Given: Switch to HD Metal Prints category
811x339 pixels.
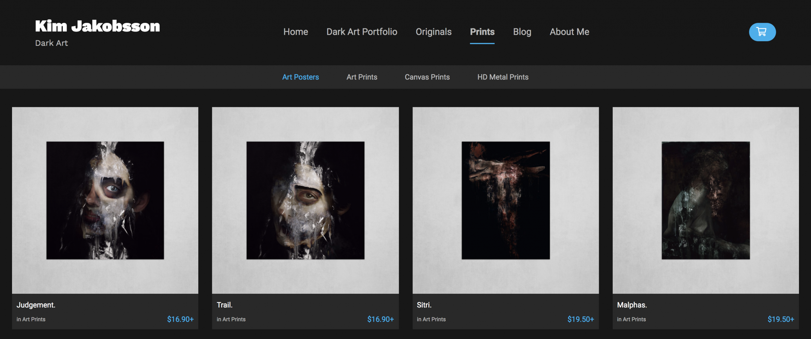Looking at the screenshot, I should coord(503,77).
